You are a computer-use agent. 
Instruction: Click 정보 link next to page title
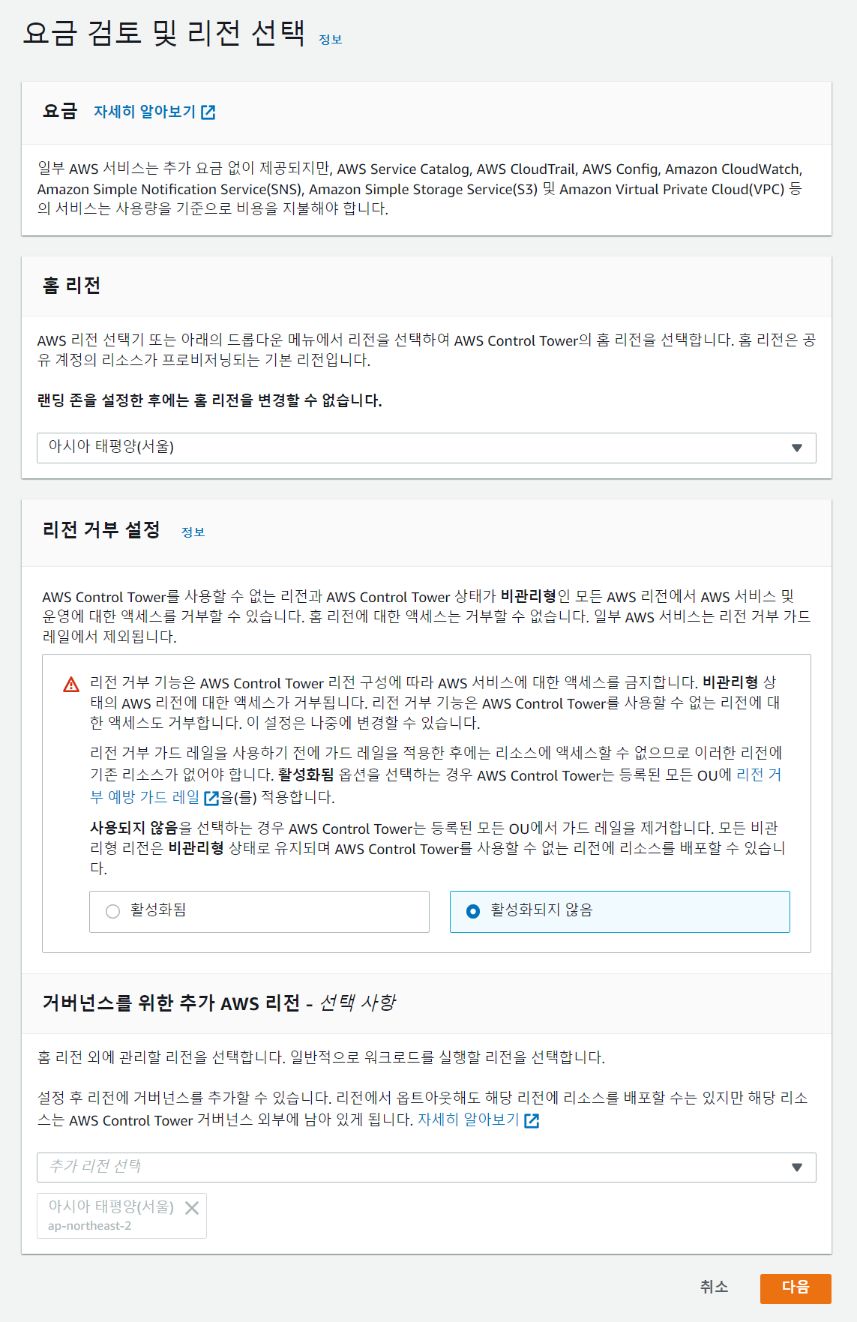(331, 40)
